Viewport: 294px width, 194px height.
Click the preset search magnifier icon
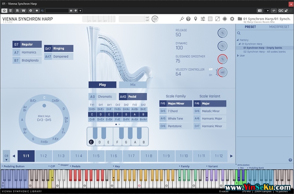[239, 33]
